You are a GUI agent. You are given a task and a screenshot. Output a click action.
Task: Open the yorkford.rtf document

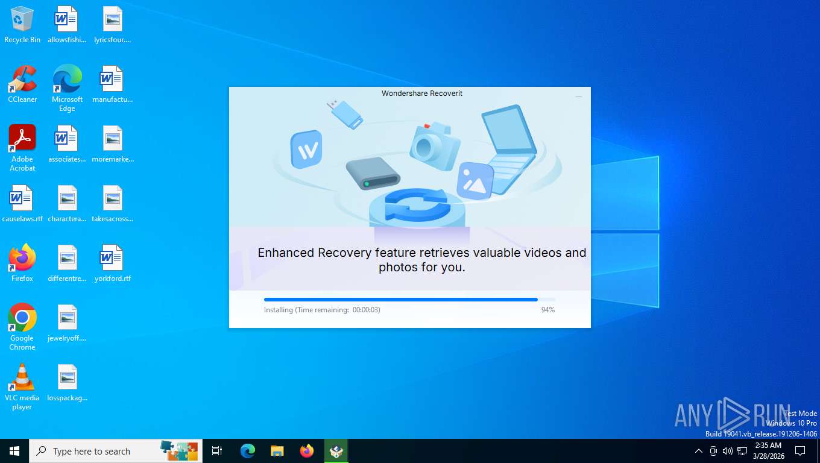[x=112, y=263]
